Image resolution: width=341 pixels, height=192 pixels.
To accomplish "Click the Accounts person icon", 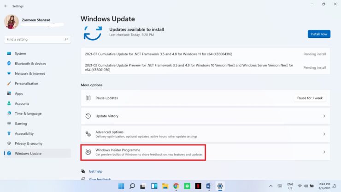I will tap(9, 103).
